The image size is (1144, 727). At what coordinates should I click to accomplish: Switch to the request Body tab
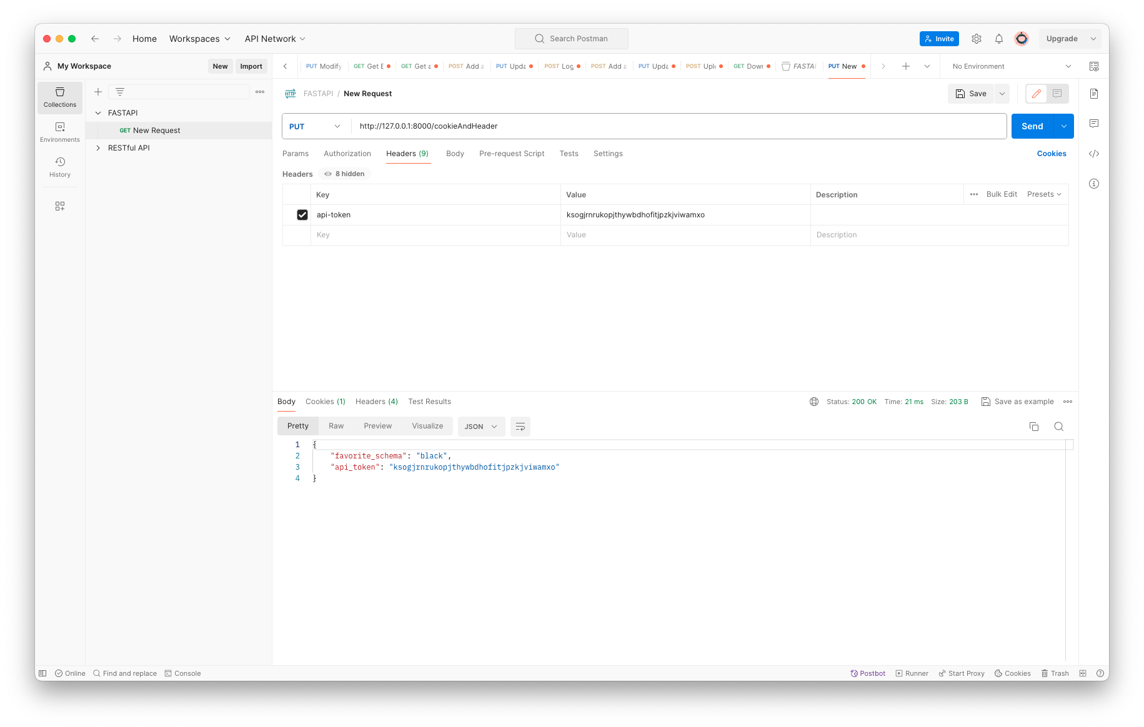tap(455, 154)
